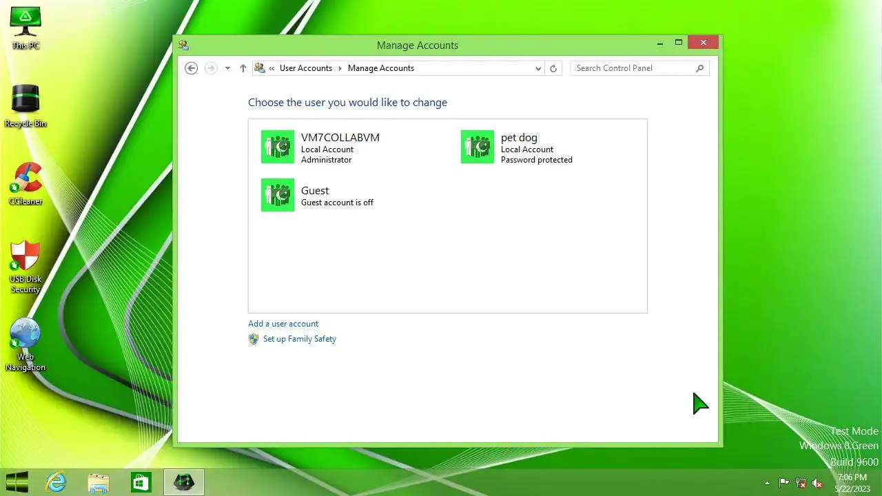The width and height of the screenshot is (882, 496).
Task: Click the Guest account picture
Action: (x=278, y=195)
